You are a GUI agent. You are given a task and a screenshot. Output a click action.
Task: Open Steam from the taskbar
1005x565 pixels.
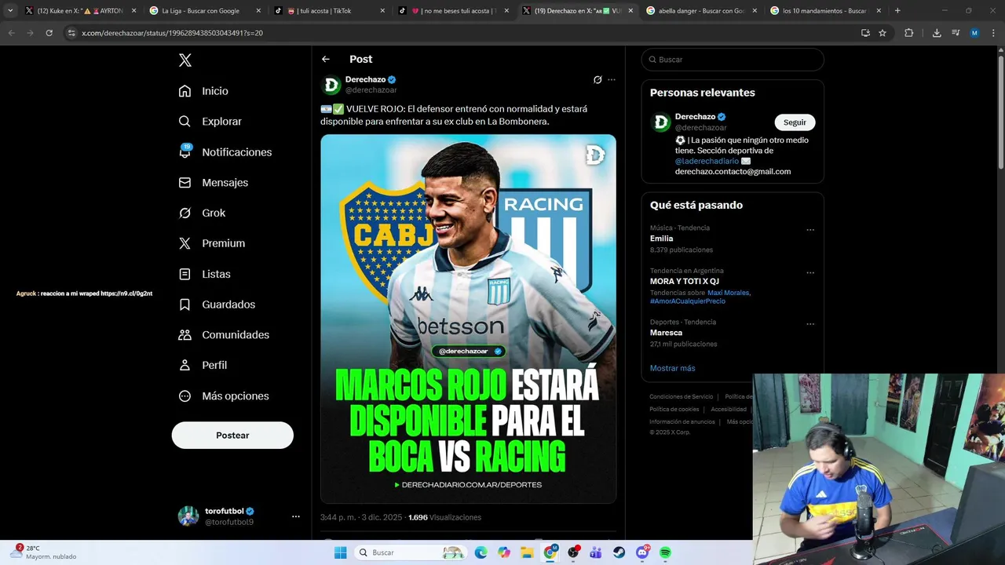[619, 552]
